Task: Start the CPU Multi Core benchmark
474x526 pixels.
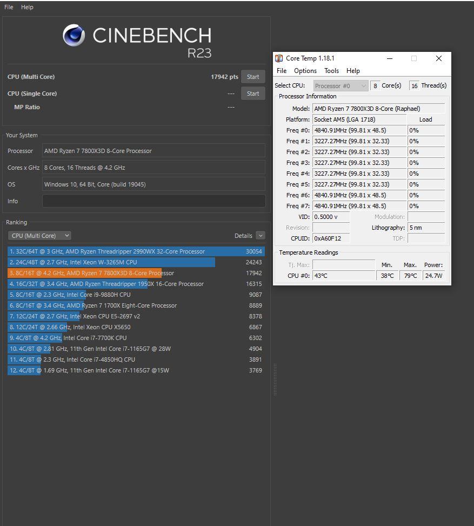Action: (x=253, y=77)
